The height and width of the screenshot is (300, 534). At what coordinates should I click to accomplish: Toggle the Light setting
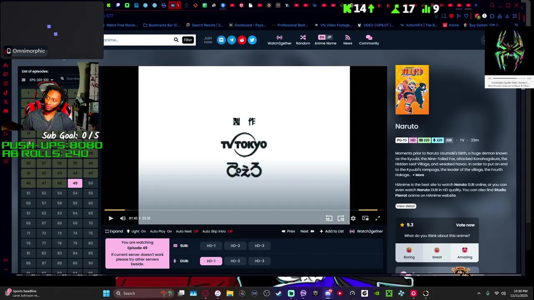136,231
